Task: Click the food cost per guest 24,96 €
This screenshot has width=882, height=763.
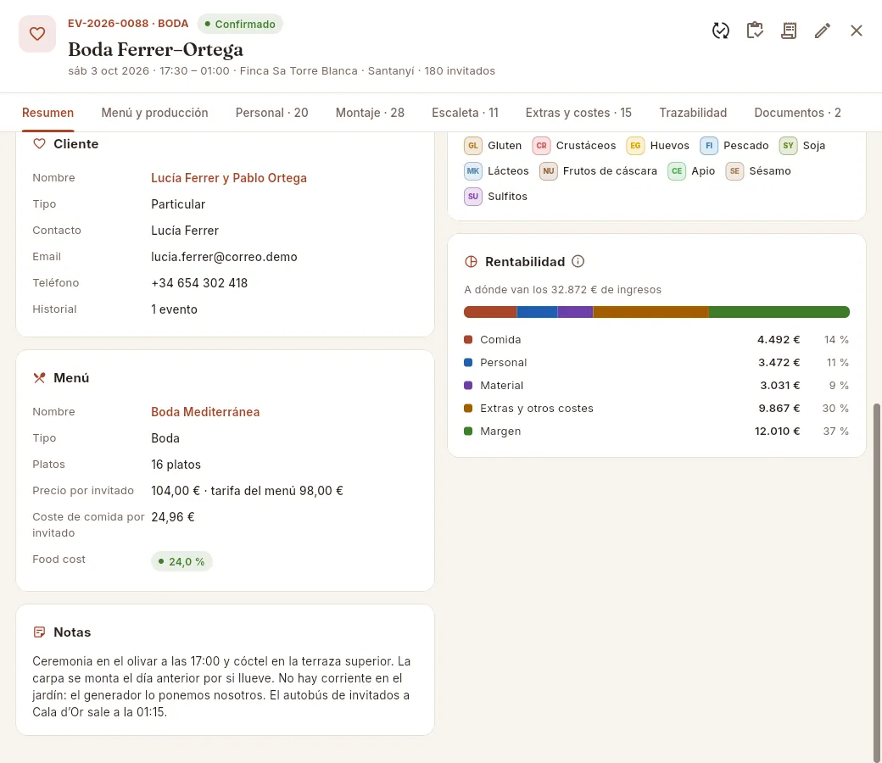Action: pyautogui.click(x=173, y=517)
